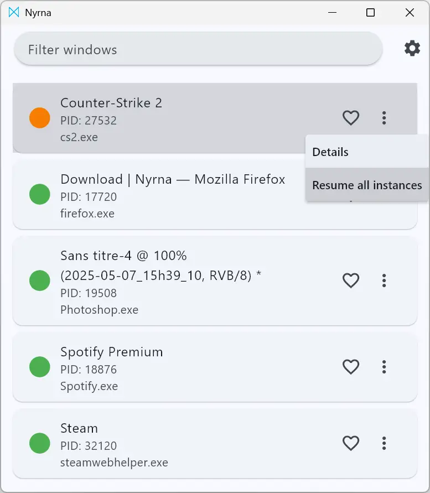Open the settings gear icon

tap(412, 48)
